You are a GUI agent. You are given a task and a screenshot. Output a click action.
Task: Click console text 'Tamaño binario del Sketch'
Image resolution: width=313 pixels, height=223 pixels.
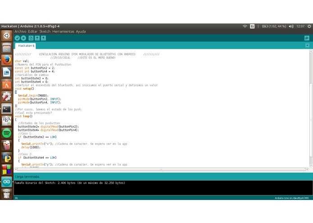(x=35, y=183)
